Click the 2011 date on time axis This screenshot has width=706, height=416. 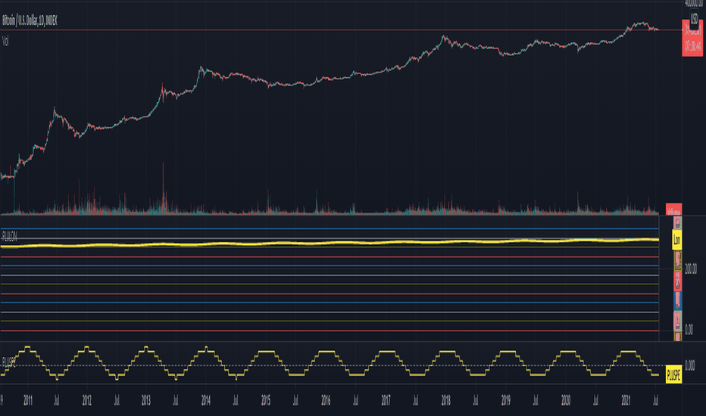pos(28,400)
